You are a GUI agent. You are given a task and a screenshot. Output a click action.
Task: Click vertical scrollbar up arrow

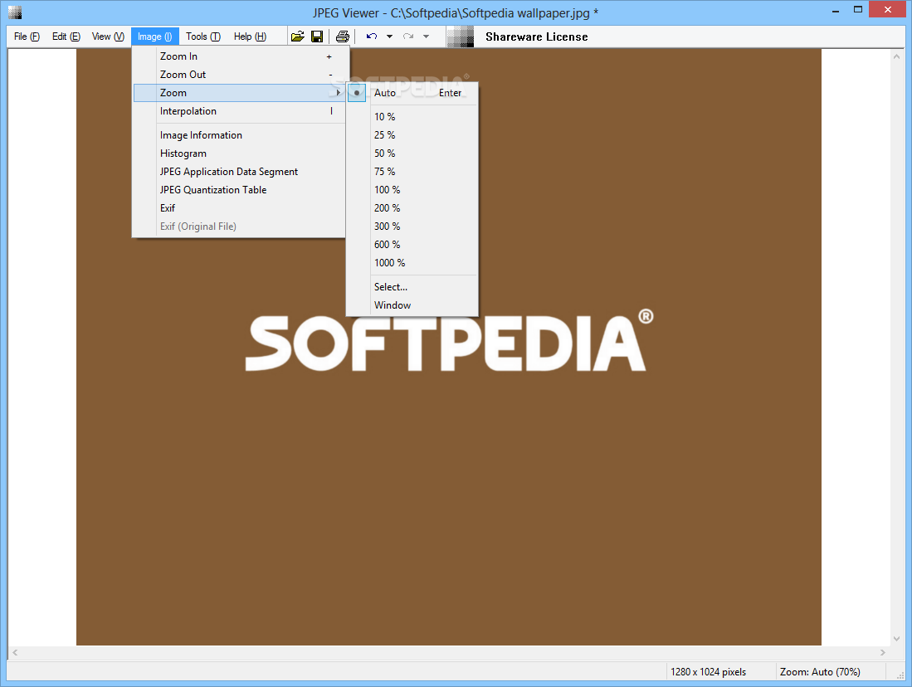pyautogui.click(x=896, y=56)
